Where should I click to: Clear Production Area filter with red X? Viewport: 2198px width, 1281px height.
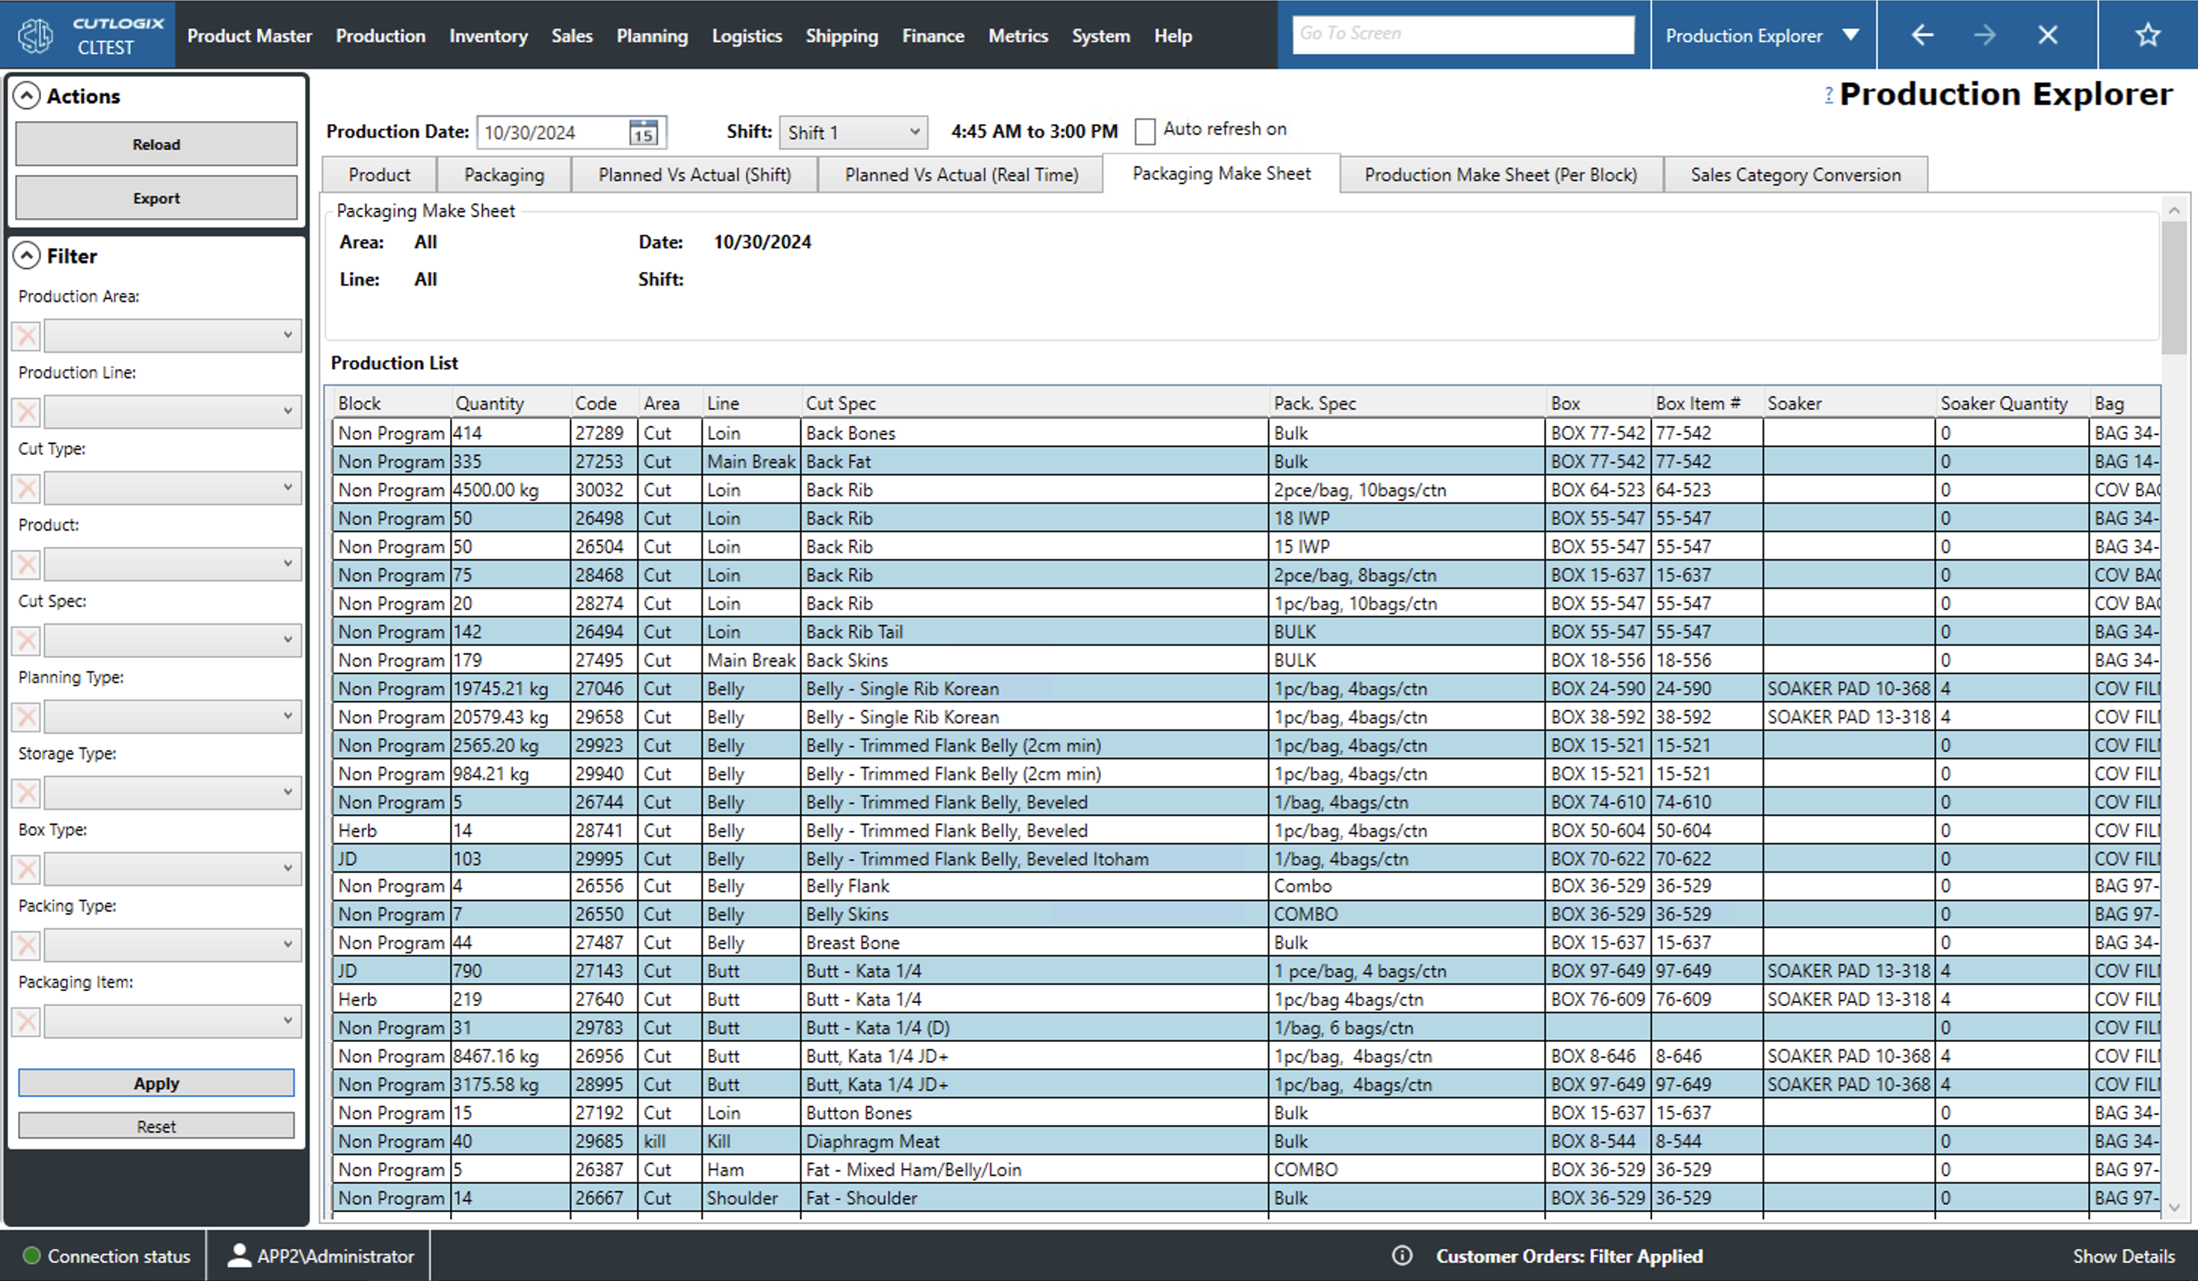point(26,336)
